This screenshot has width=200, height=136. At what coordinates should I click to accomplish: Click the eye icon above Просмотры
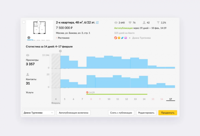point(27,55)
